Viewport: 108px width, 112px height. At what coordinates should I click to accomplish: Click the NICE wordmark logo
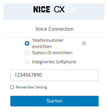(x=41, y=9)
